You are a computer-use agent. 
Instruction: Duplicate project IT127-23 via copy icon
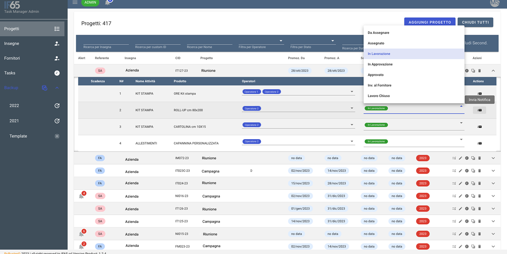pyautogui.click(x=473, y=71)
